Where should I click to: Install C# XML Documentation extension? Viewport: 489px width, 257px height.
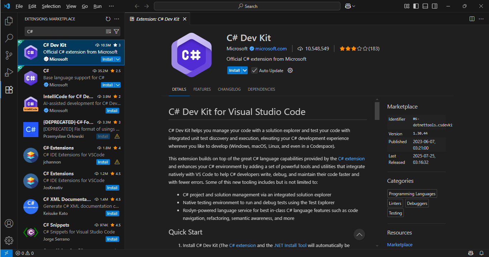pyautogui.click(x=112, y=213)
